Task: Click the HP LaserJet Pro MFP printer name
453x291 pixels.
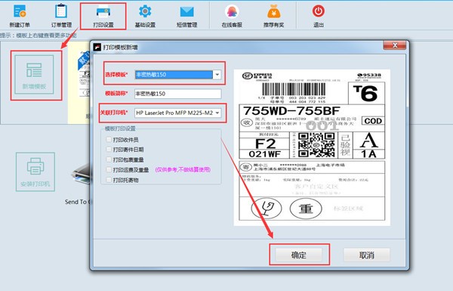Action: [x=174, y=113]
